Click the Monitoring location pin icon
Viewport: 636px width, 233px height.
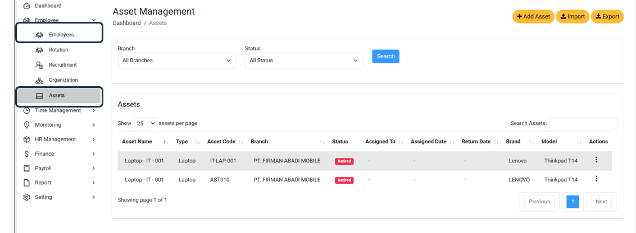(26, 125)
